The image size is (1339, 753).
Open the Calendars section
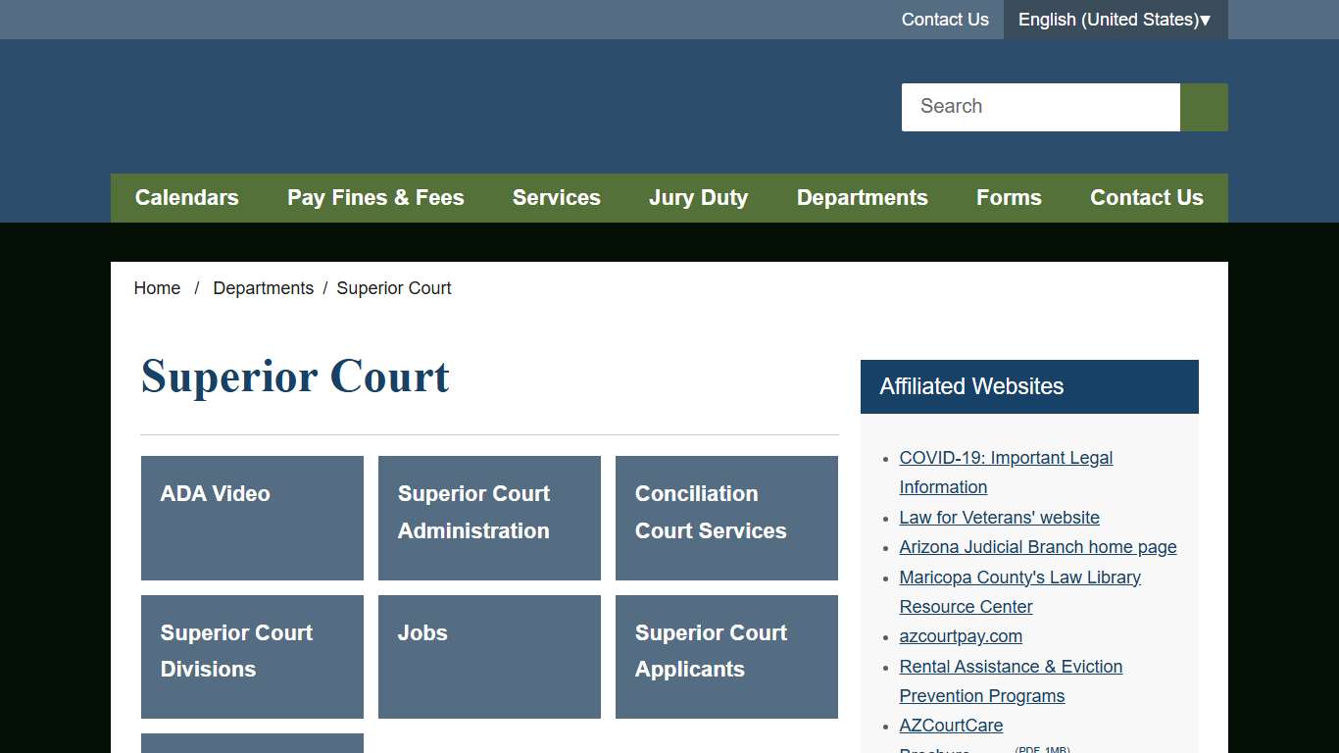(x=186, y=197)
